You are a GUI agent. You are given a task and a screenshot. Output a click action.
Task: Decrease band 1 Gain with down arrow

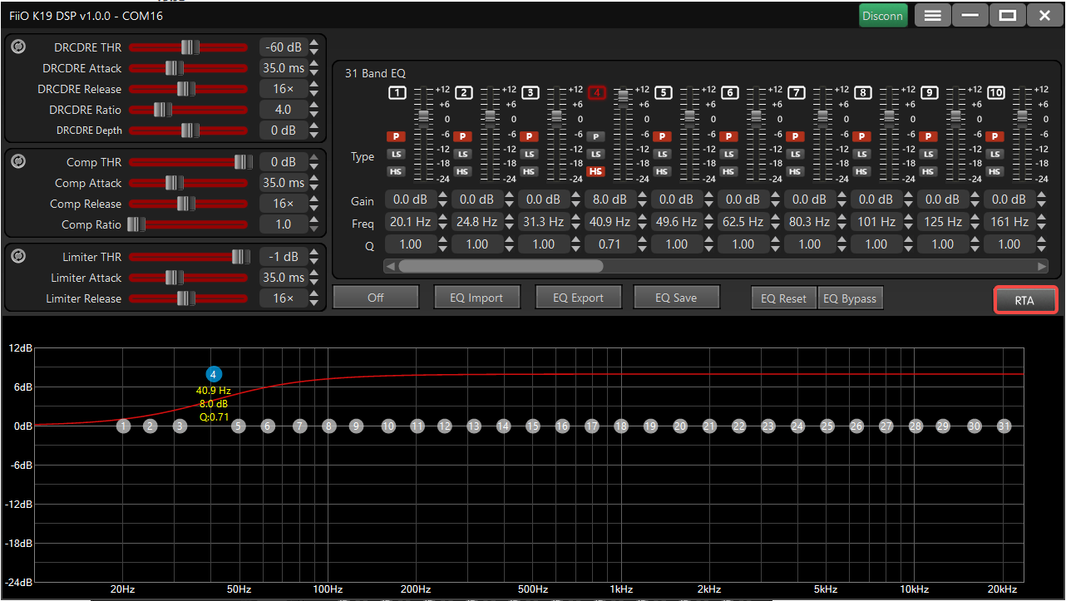point(443,204)
